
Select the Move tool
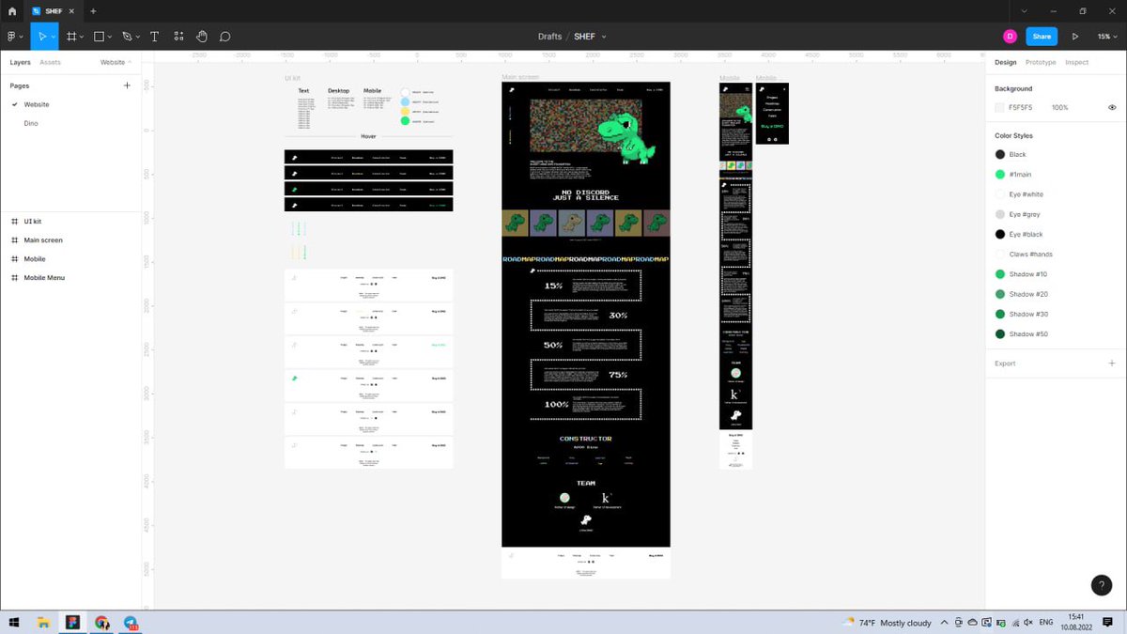click(x=40, y=36)
